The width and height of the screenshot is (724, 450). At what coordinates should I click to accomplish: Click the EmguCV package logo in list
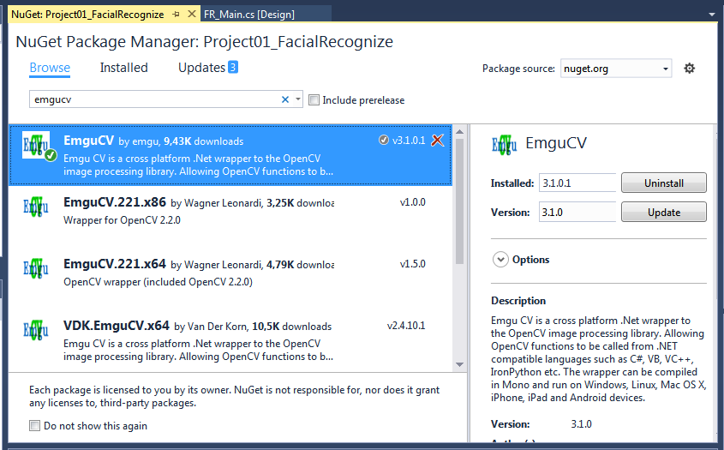(x=37, y=146)
